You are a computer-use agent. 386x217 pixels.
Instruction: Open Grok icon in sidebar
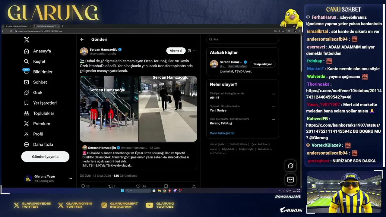click(27, 93)
